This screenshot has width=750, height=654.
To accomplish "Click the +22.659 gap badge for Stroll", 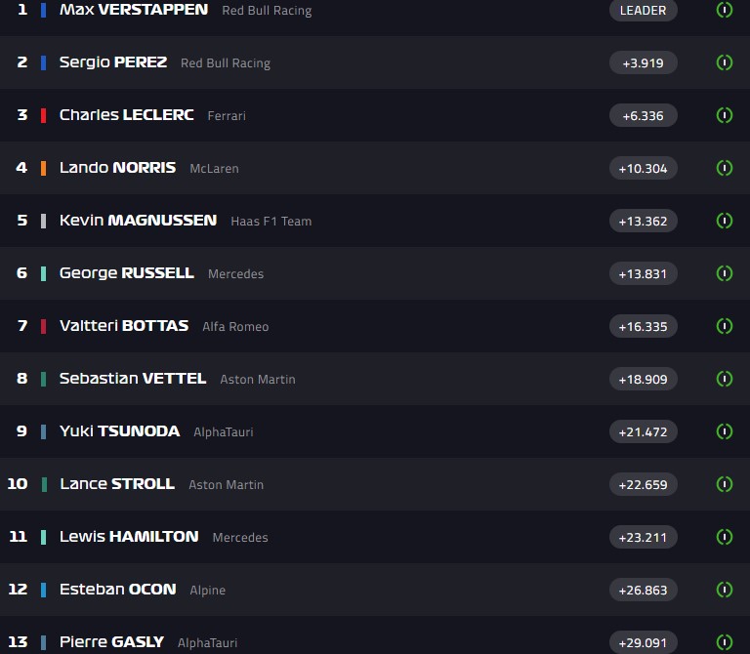I will [x=643, y=484].
